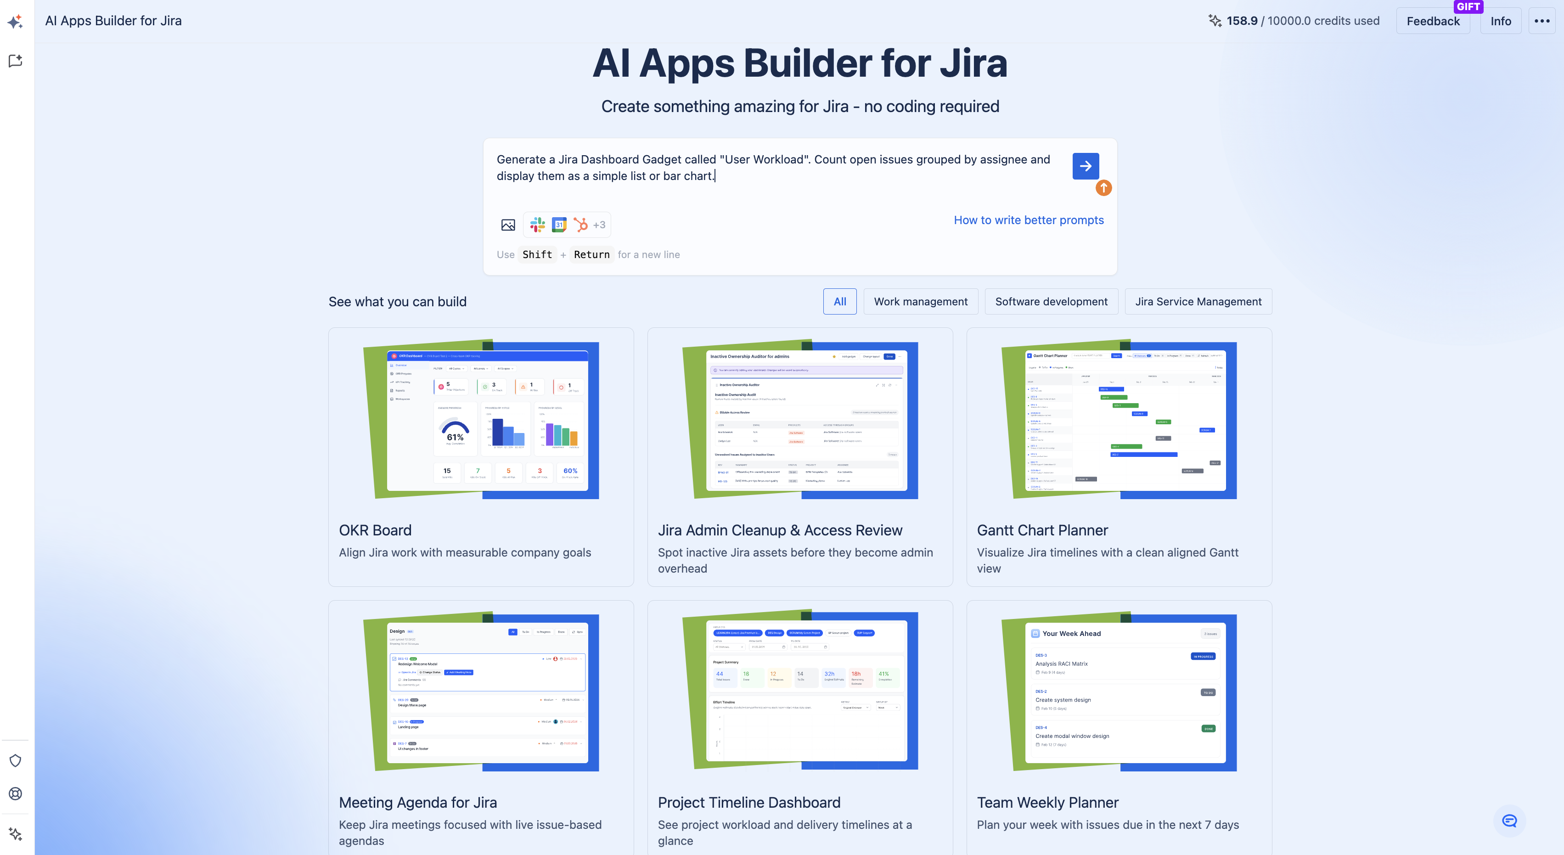
Task: Select the All filter tab
Action: click(840, 302)
